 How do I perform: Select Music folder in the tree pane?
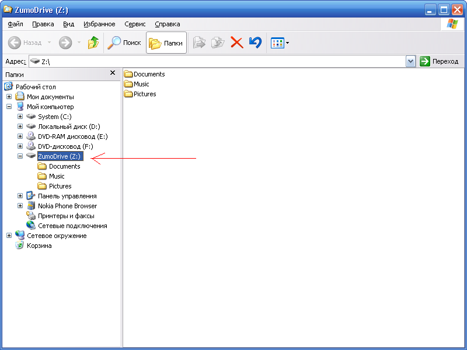pos(57,176)
